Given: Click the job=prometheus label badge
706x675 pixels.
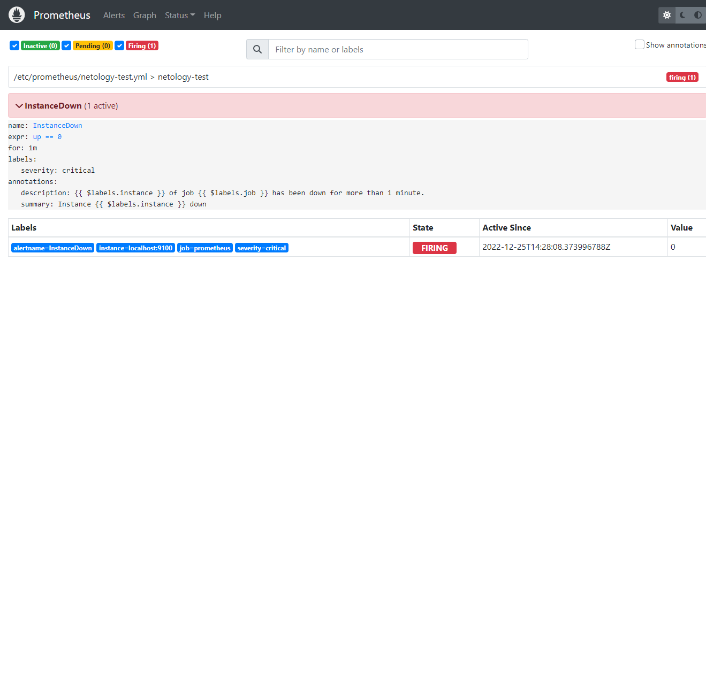Looking at the screenshot, I should point(205,248).
